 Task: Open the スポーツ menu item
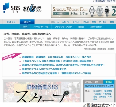coord(65,22)
